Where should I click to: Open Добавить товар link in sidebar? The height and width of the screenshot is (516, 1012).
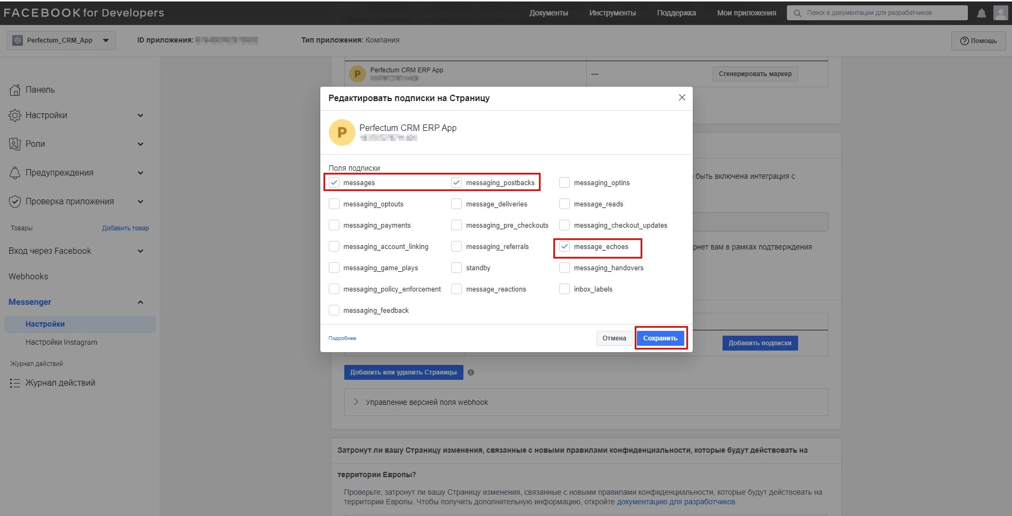point(126,228)
